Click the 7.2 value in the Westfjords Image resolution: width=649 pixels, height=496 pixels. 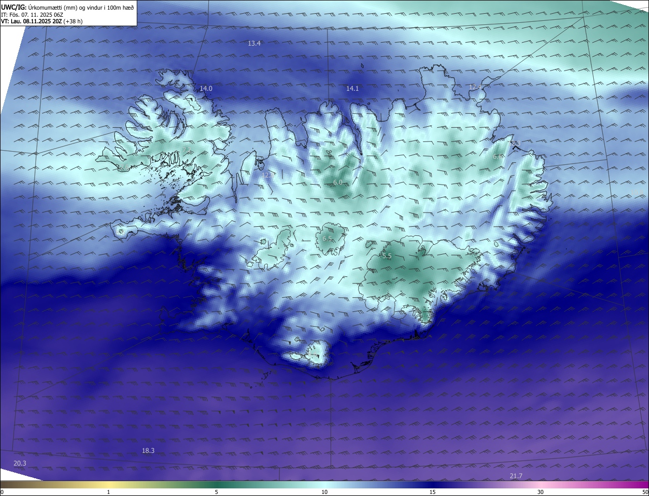[x=187, y=149]
